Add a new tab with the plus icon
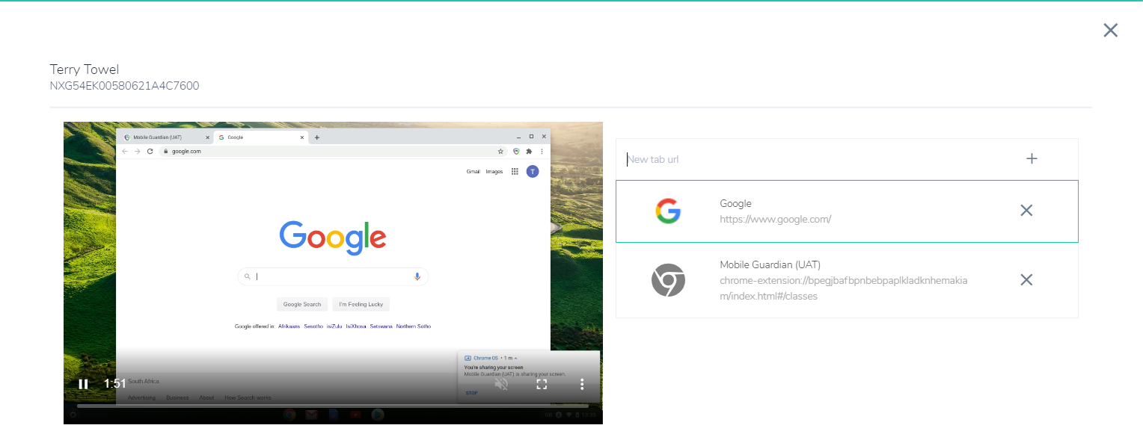 1032,158
